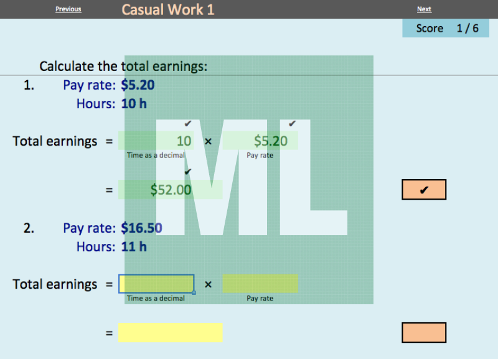Click checkmark above the 10 field
This screenshot has width=498, height=359.
(187, 124)
